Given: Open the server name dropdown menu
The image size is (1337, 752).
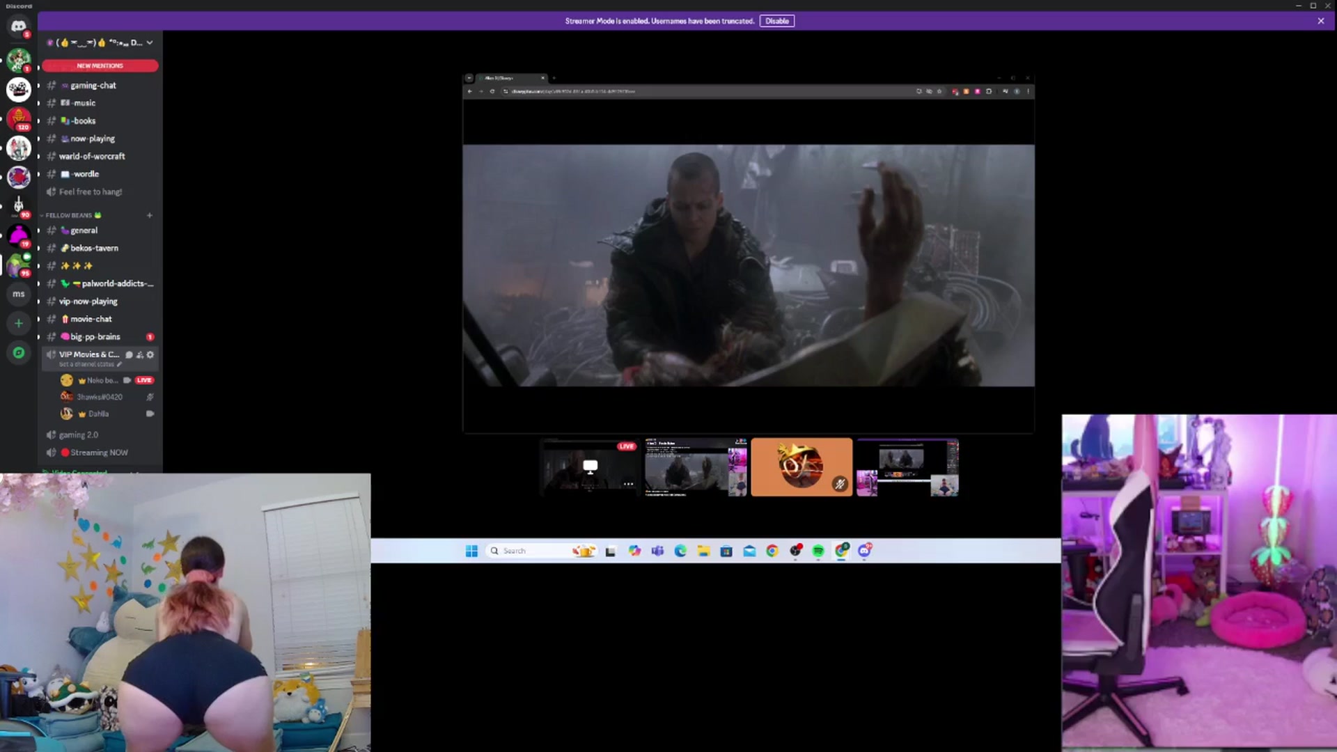Looking at the screenshot, I should point(100,42).
